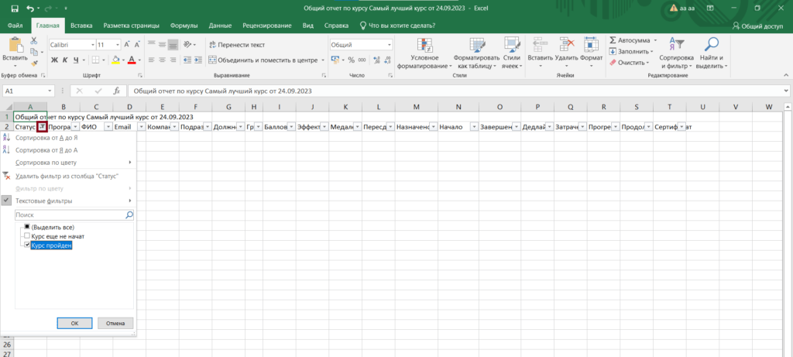Apply percent number format
The image size is (793, 357).
351,60
